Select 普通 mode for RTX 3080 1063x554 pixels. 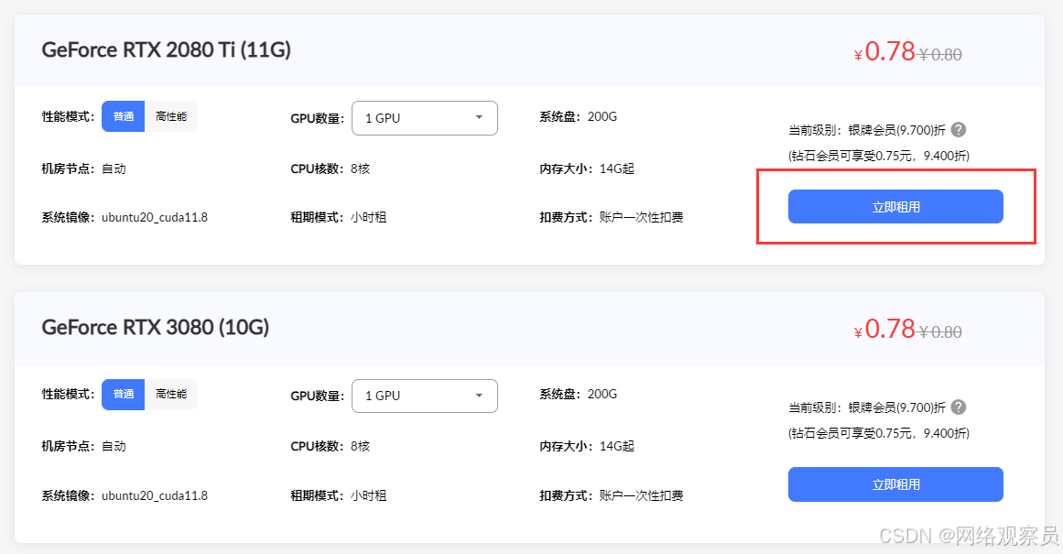tap(123, 394)
